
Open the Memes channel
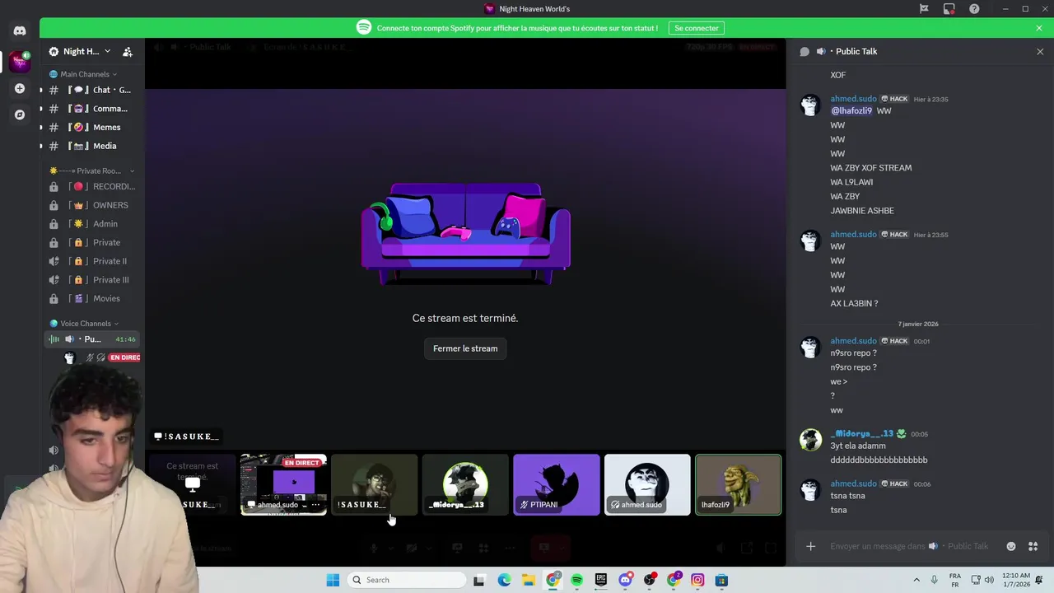point(91,128)
